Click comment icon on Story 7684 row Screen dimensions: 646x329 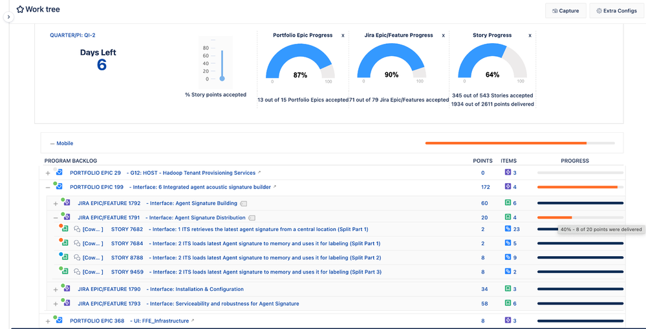coord(77,244)
